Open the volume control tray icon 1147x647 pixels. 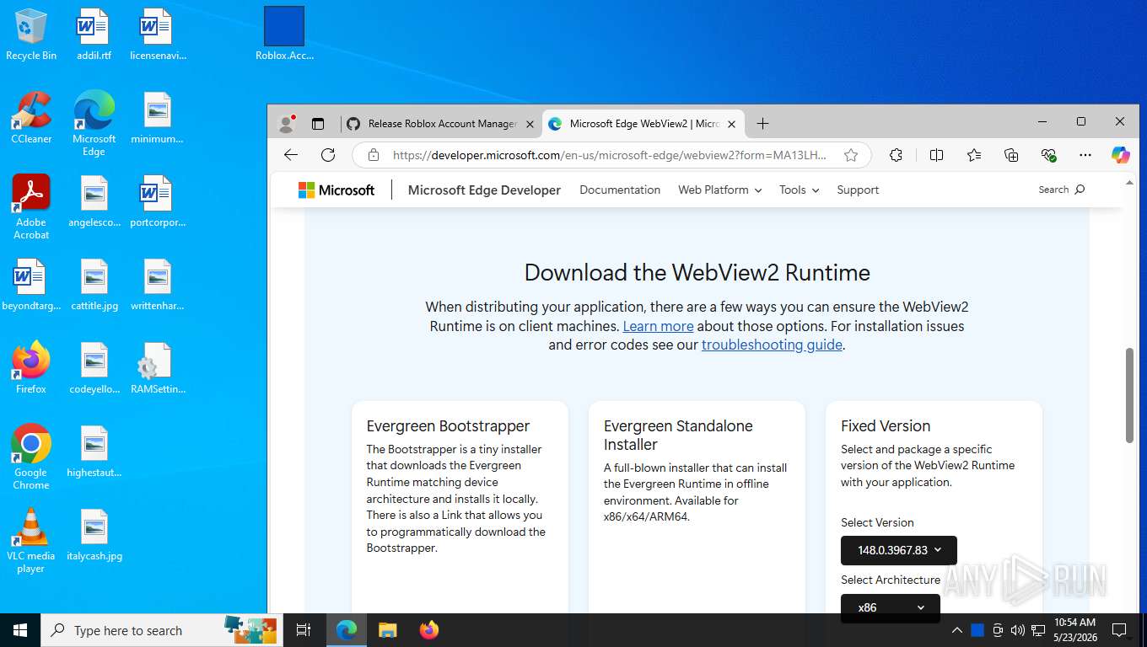coord(1018,630)
